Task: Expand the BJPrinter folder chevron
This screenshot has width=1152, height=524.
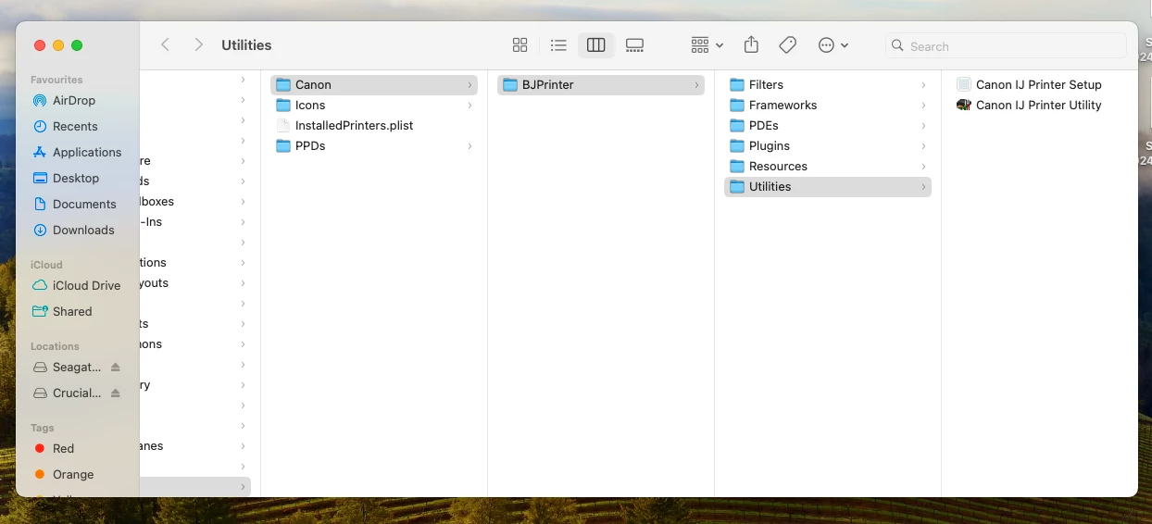Action: pos(696,85)
